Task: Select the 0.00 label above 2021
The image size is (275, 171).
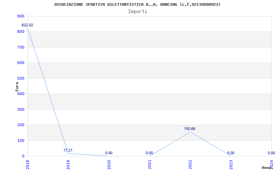Action: 149,153
